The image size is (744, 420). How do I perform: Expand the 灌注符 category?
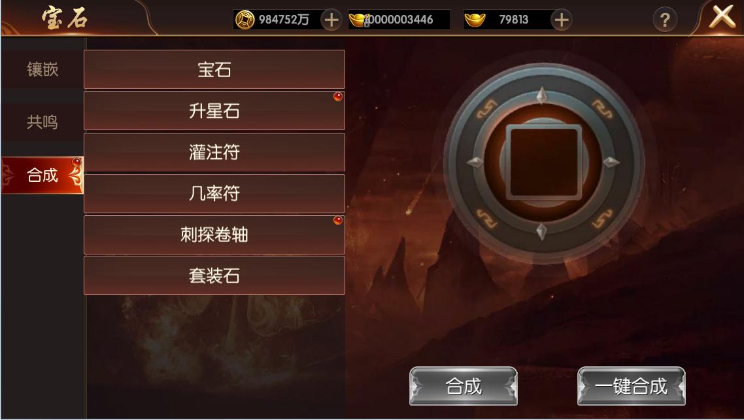pyautogui.click(x=214, y=152)
